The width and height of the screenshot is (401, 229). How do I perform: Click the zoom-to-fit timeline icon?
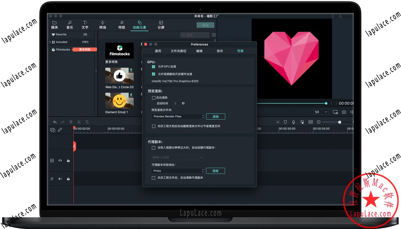[310, 122]
